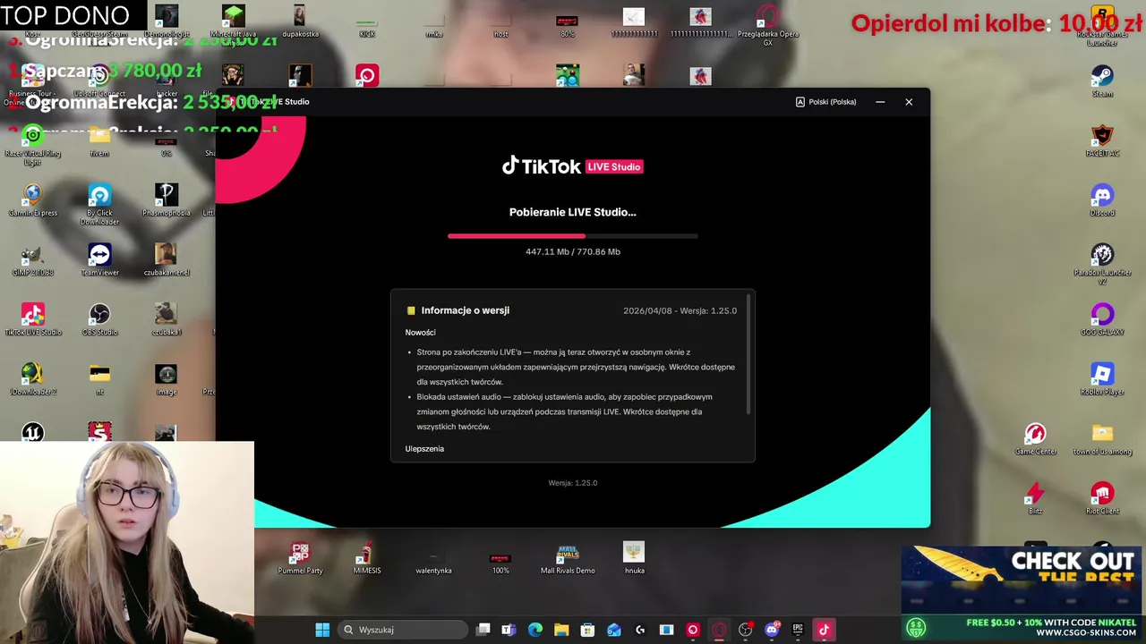
Task: Open Roblox Player desktop icon
Action: click(x=1102, y=379)
